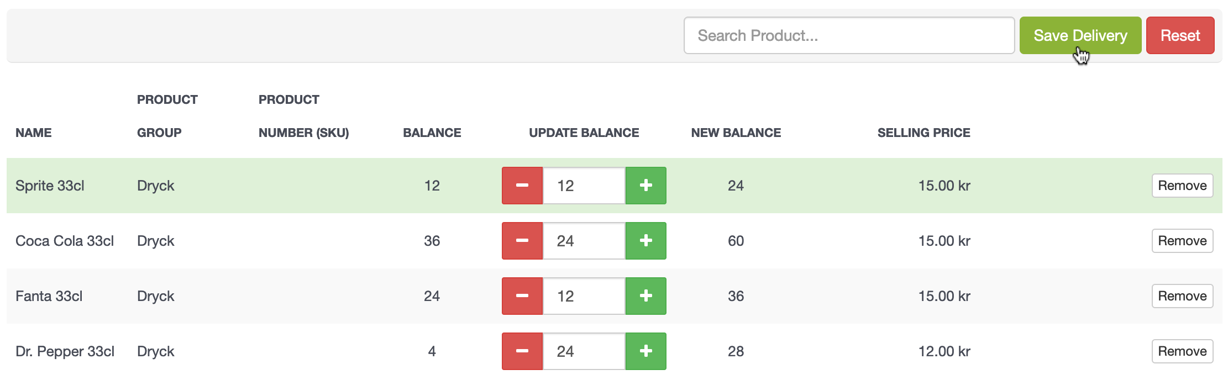Image resolution: width=1228 pixels, height=380 pixels.
Task: Click Dr. Pepper 33cl update balance quantity field
Action: 584,351
